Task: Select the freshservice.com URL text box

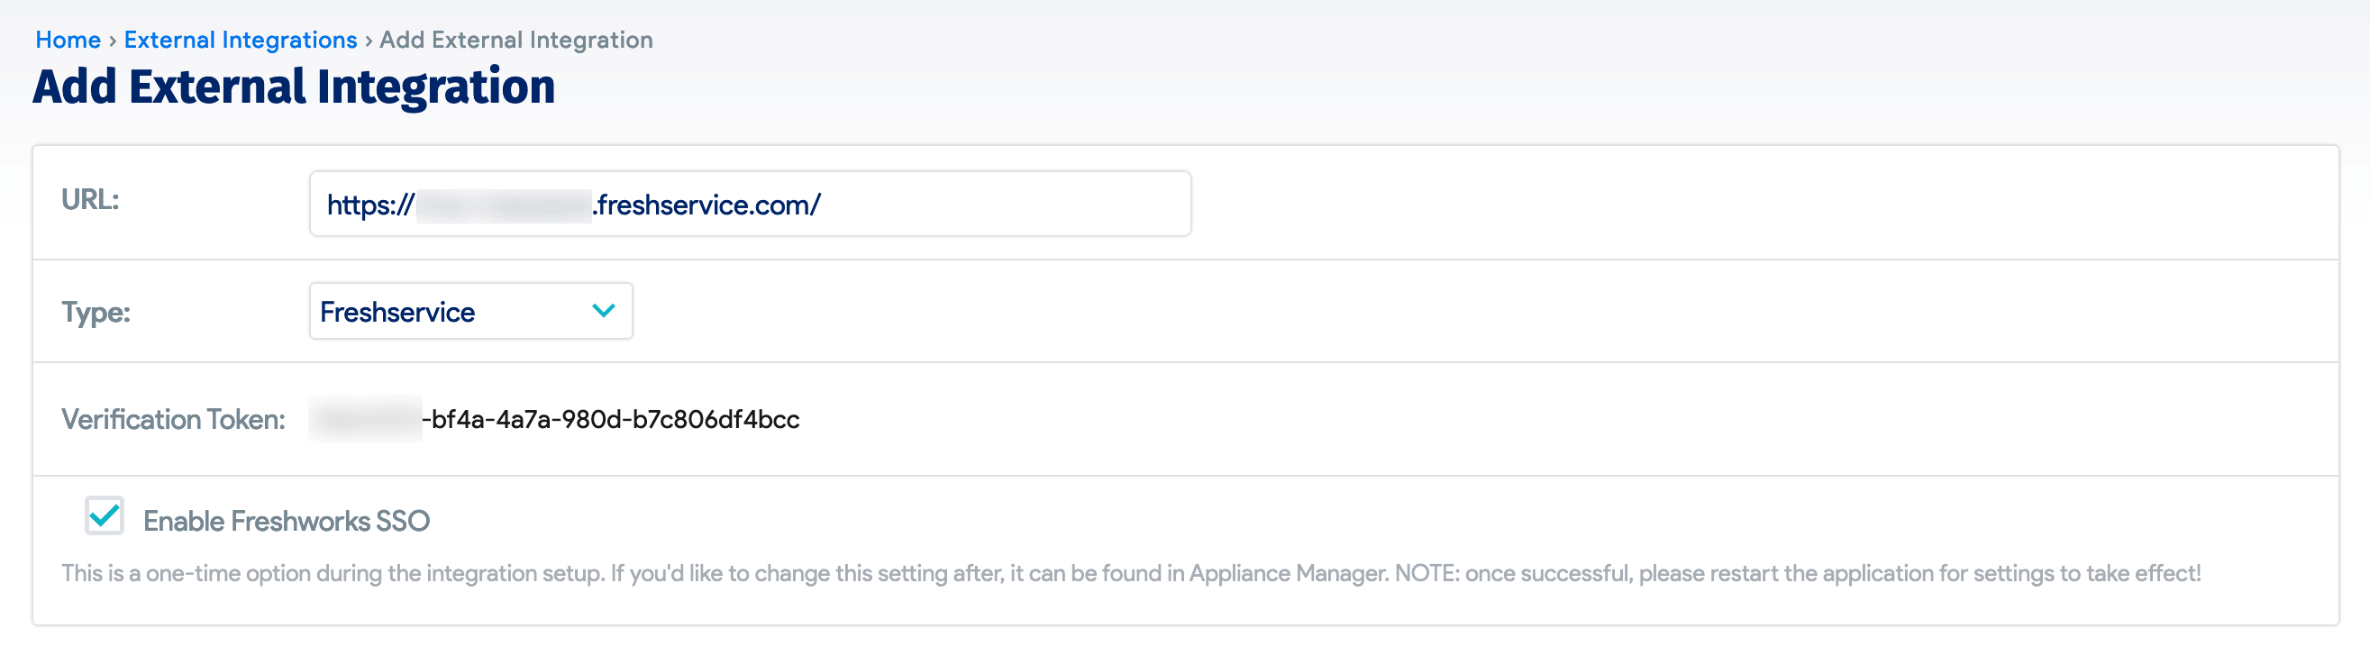Action: pyautogui.click(x=750, y=204)
